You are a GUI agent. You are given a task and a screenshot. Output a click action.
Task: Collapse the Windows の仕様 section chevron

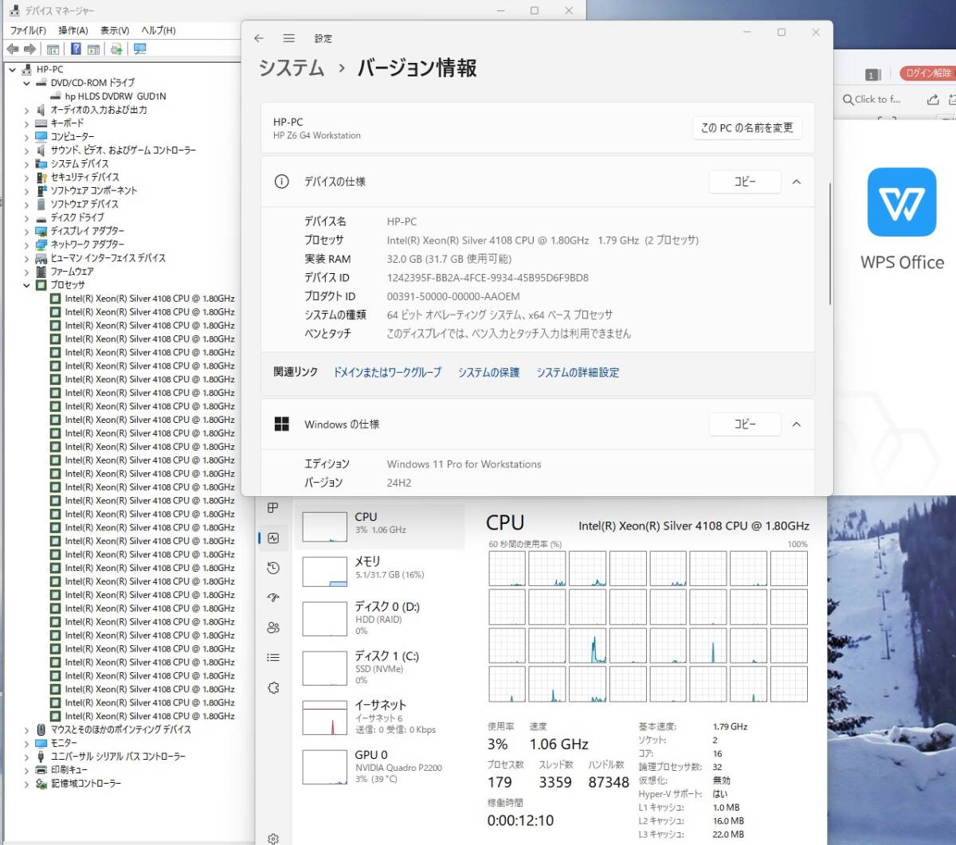(796, 424)
